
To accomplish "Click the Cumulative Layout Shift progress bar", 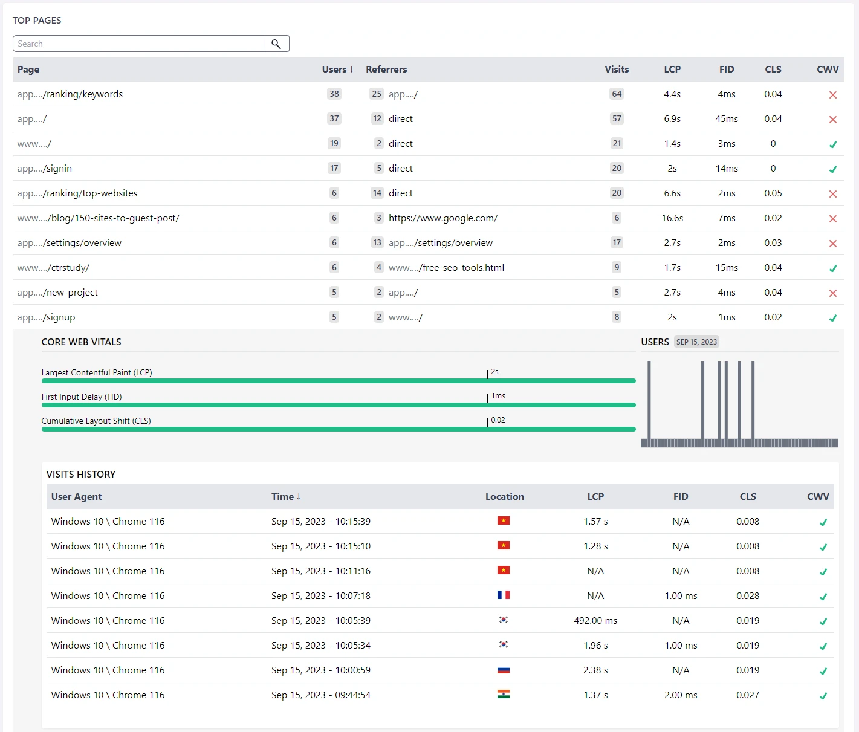I will (339, 429).
